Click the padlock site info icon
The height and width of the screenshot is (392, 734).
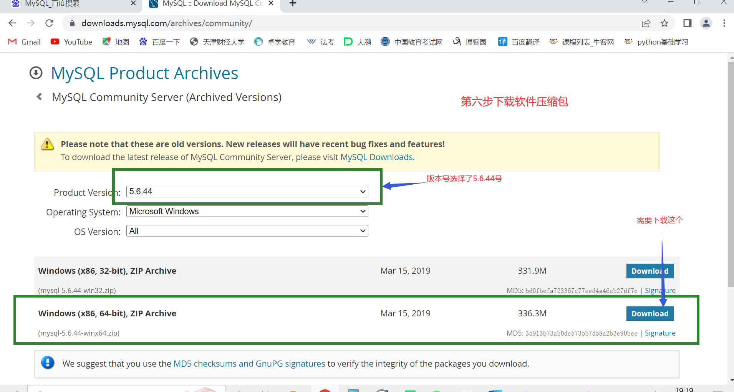click(x=72, y=23)
